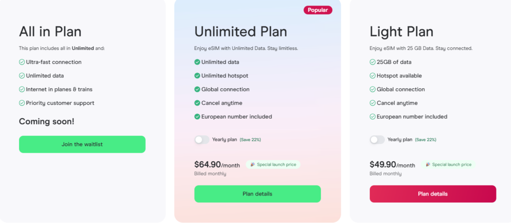Click the $49.90/month price text

coord(392,165)
